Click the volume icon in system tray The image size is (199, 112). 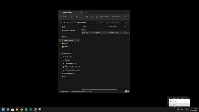(x=188, y=110)
